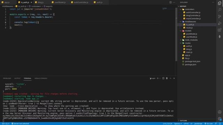The width and height of the screenshot is (223, 125).
Task: Click the errors and warnings count in the status bar
Action: (6, 124)
